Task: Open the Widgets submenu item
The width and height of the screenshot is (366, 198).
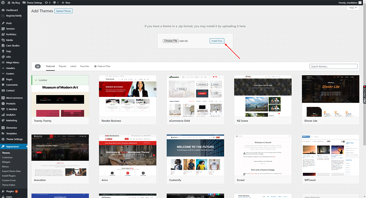Action: 6,162
